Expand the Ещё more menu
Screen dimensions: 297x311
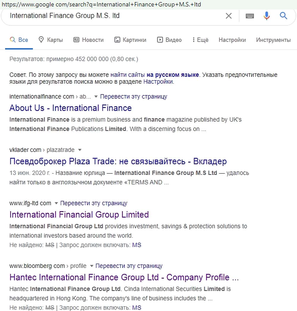200,40
